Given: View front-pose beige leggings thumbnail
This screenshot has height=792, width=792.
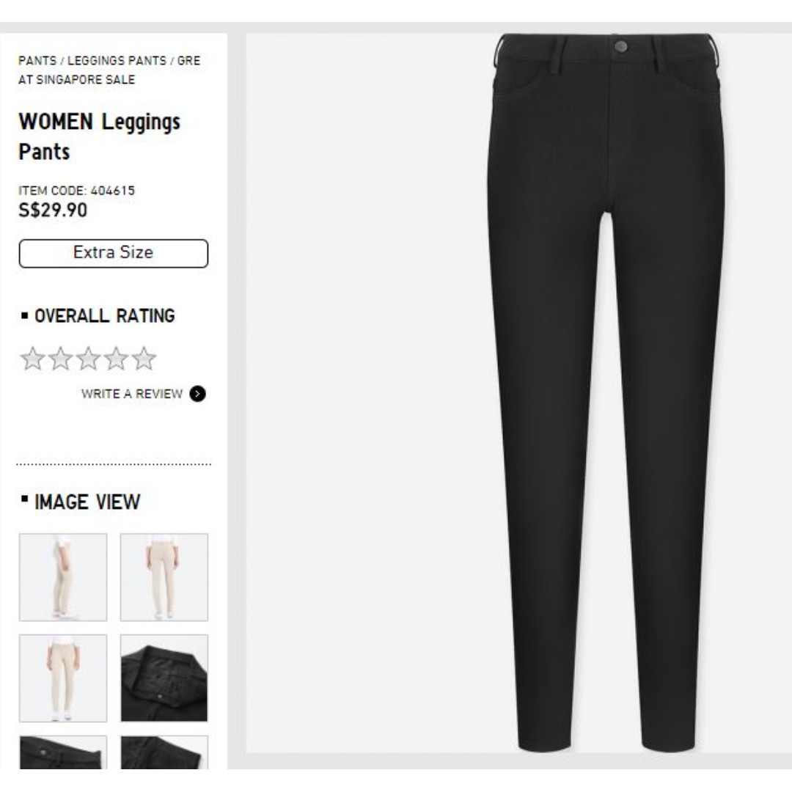Looking at the screenshot, I should [63, 678].
